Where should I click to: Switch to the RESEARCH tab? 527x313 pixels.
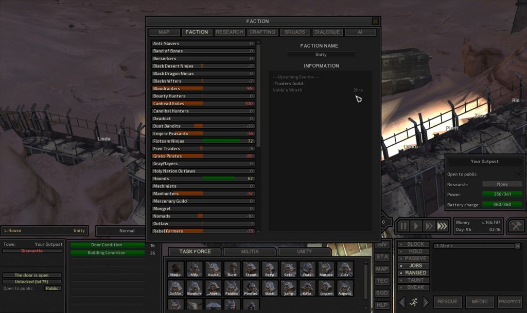click(x=230, y=32)
